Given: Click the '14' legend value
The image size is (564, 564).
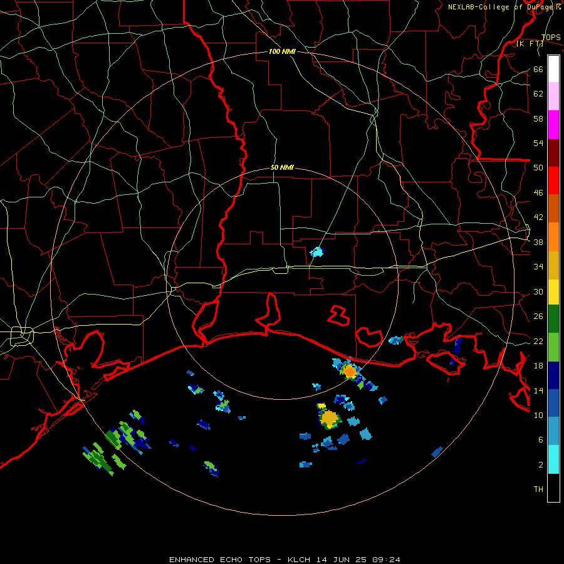Looking at the screenshot, I should pyautogui.click(x=538, y=390).
